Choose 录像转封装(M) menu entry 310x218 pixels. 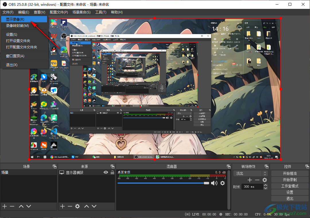tap(24, 26)
